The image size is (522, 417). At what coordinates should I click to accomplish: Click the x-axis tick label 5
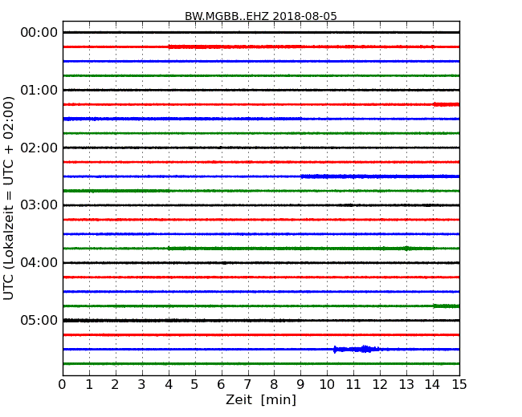[x=195, y=385]
